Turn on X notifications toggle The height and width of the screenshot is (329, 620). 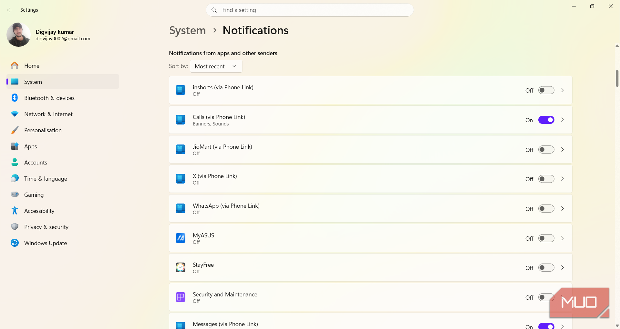pos(546,179)
